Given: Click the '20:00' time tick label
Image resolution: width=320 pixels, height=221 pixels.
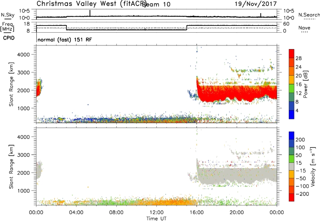Looking at the screenshot, I should pos(237,213).
